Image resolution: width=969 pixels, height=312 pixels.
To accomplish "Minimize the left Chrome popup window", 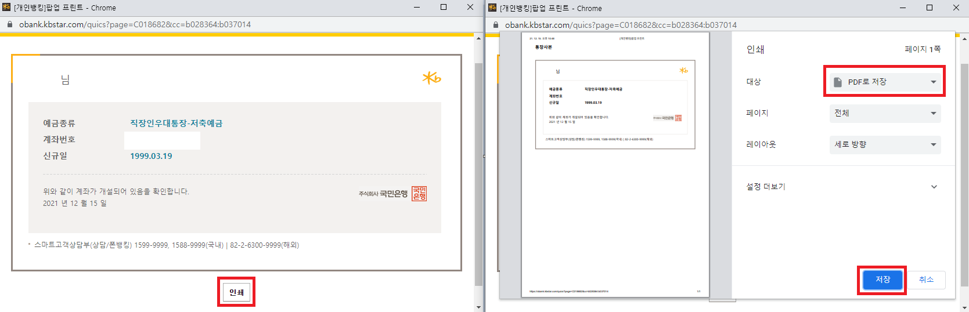I will pyautogui.click(x=417, y=8).
